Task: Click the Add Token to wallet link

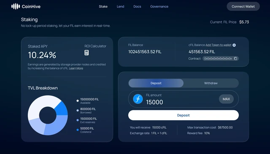Action: pos(219,45)
